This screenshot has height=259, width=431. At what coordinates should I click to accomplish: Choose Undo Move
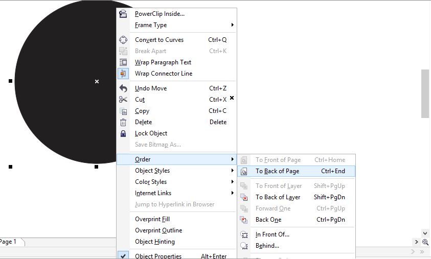point(176,88)
